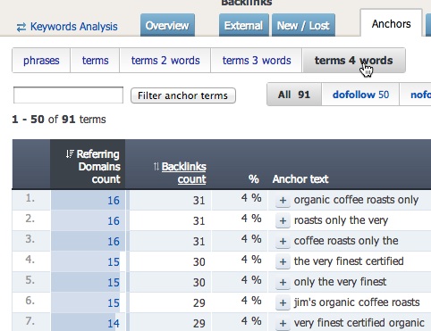Screen dimensions: 431x331
Task: Click the '1 - 50 of 91 terms' text
Action: pyautogui.click(x=59, y=120)
